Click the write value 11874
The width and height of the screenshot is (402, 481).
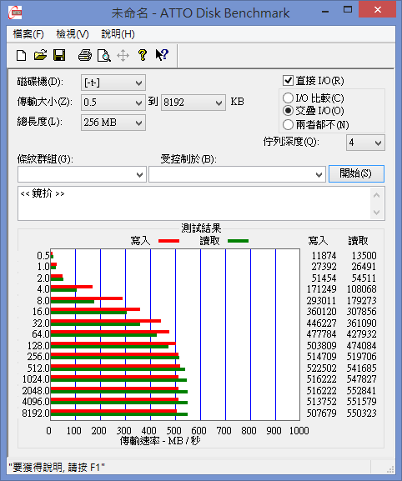pyautogui.click(x=324, y=256)
